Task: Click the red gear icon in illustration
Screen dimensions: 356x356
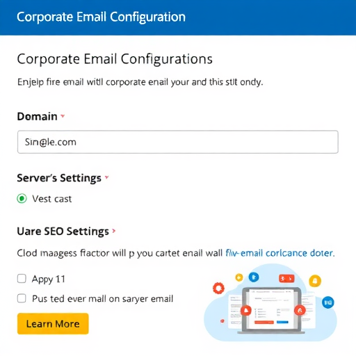Action: click(x=218, y=288)
